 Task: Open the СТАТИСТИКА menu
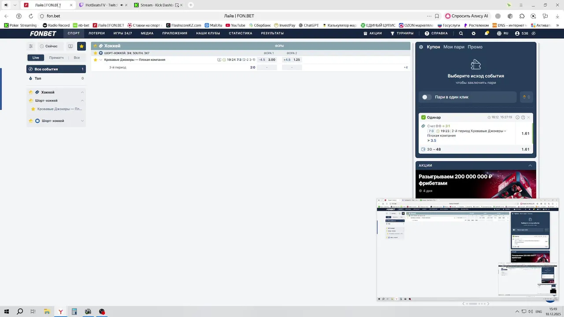point(241,33)
